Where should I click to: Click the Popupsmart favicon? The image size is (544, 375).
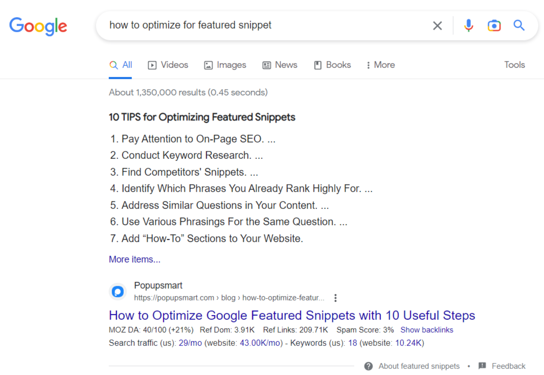click(x=118, y=291)
